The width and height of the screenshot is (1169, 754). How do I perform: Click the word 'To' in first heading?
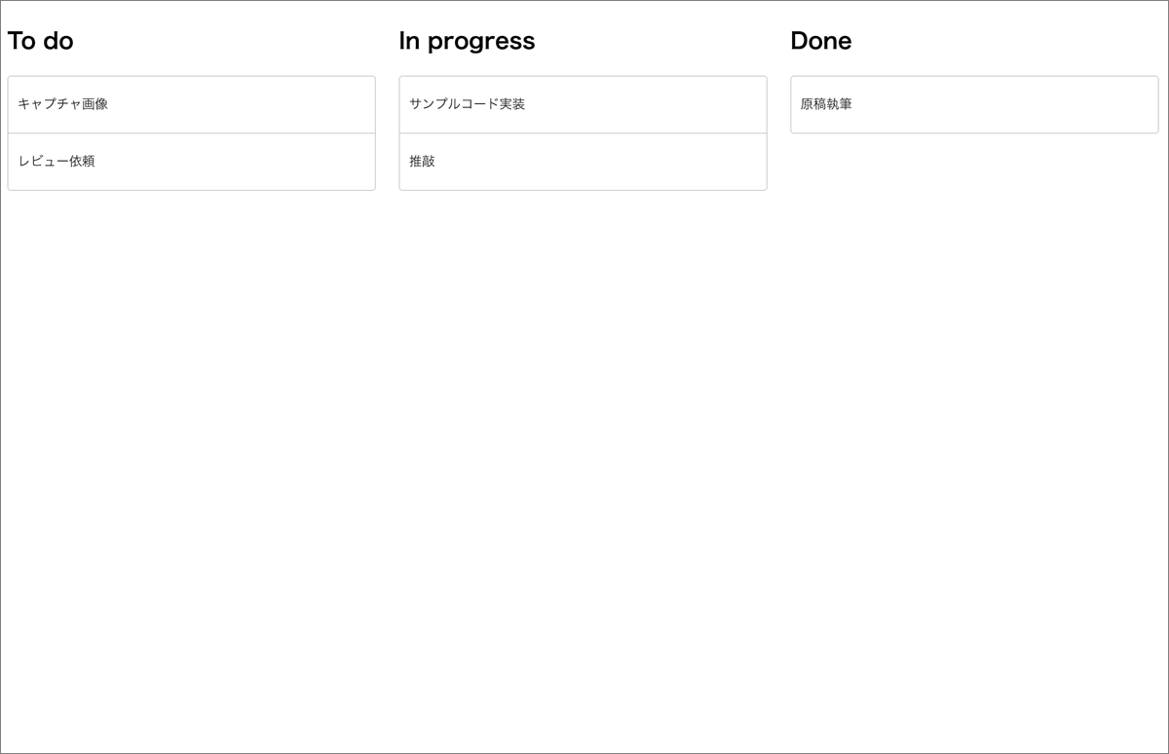coord(21,41)
